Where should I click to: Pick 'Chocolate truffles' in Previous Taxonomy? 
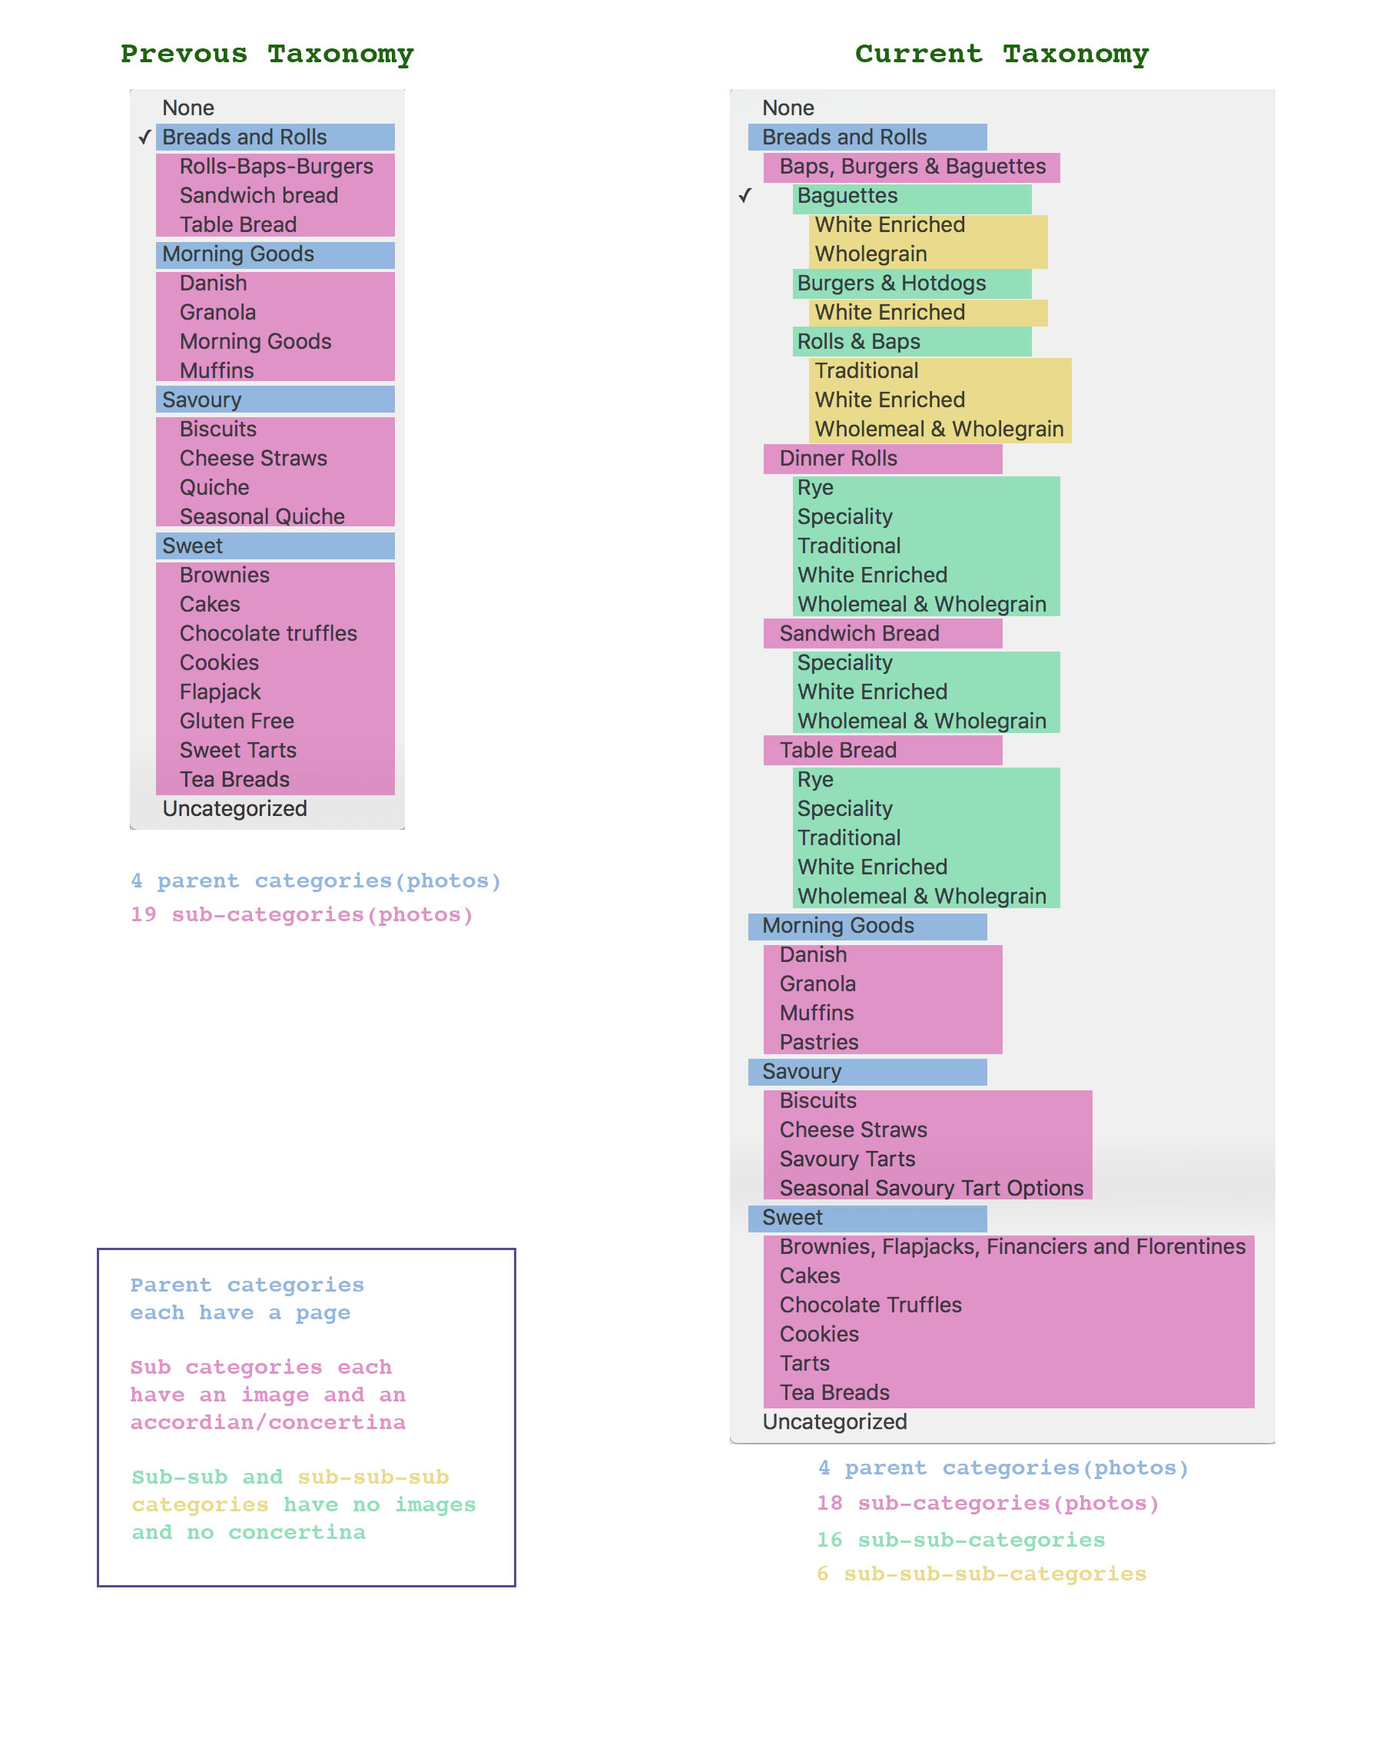[x=268, y=633]
